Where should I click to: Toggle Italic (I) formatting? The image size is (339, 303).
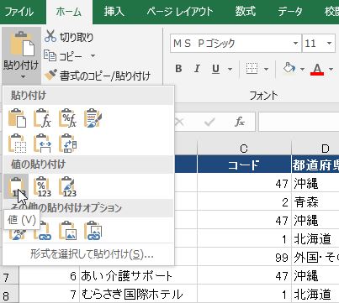pos(197,69)
